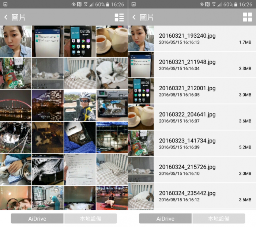Tap the teapot thumbnail in list view
Viewport: 256px width, 227px height.
click(x=141, y=117)
